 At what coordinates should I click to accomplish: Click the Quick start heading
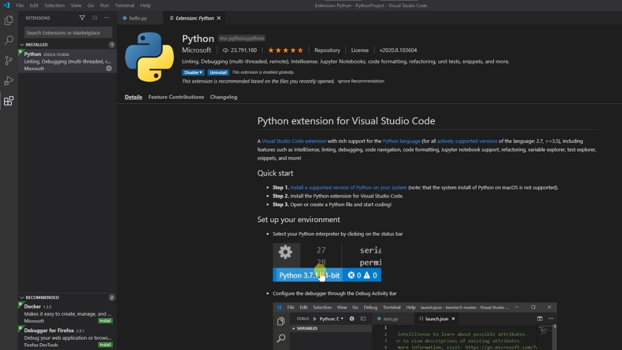[x=275, y=173]
